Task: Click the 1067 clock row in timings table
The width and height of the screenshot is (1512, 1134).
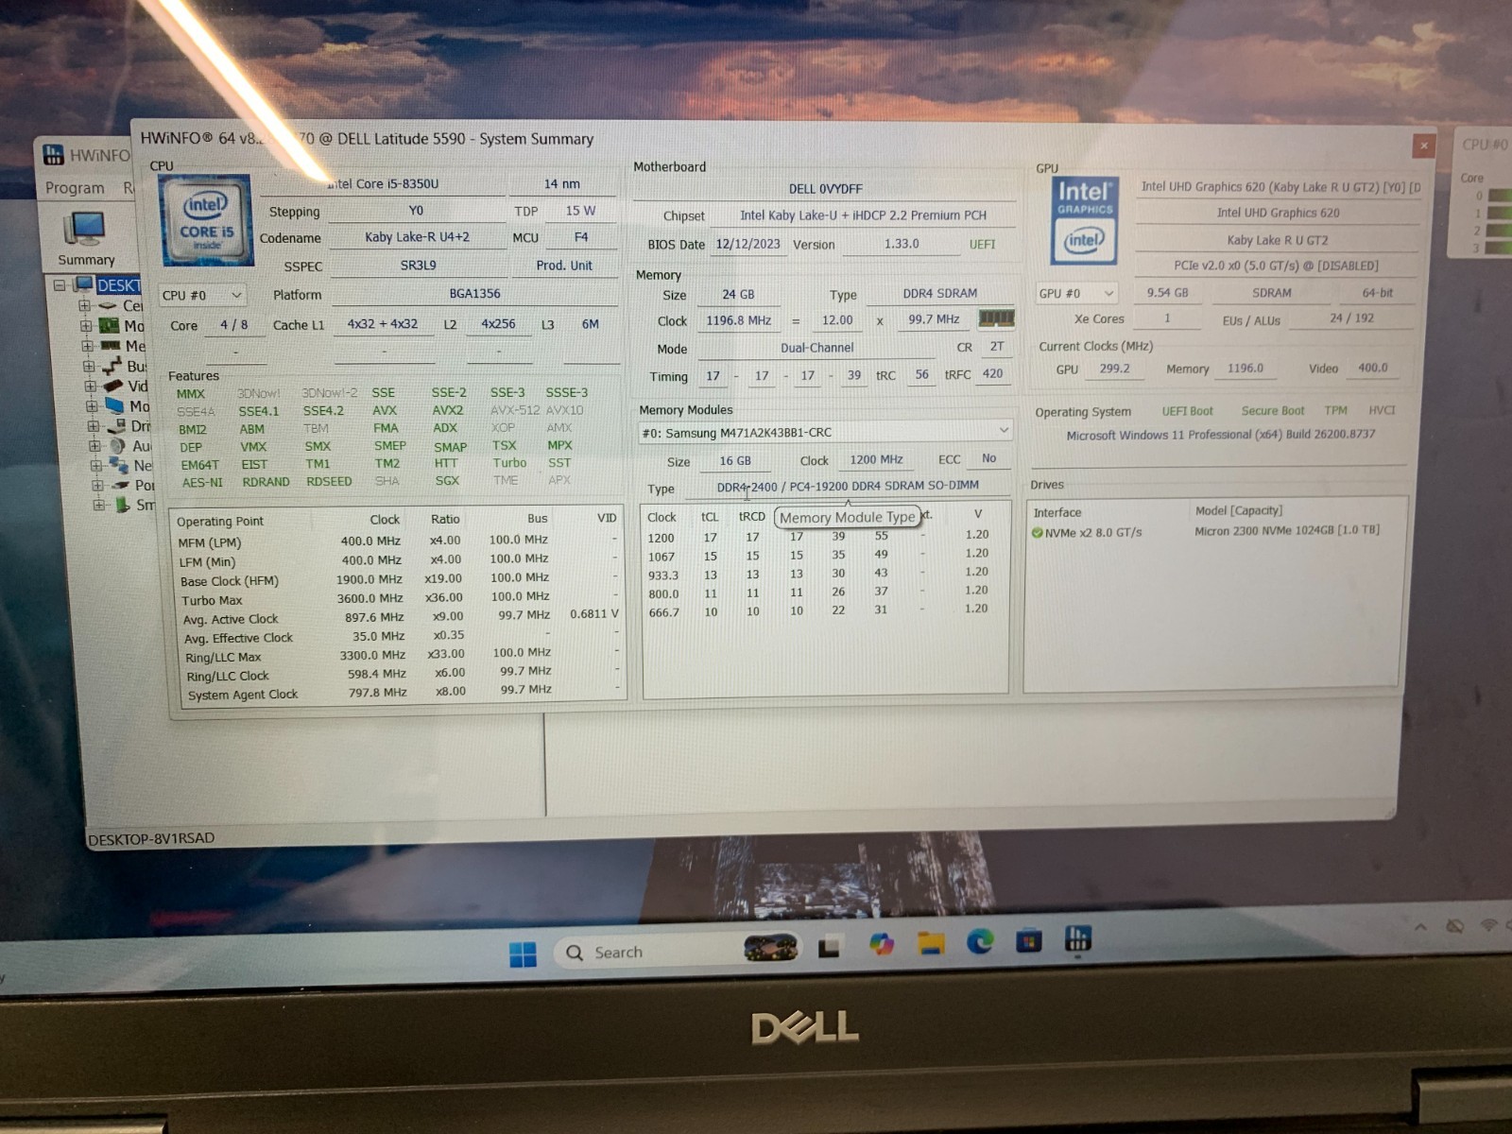Action: (x=820, y=556)
